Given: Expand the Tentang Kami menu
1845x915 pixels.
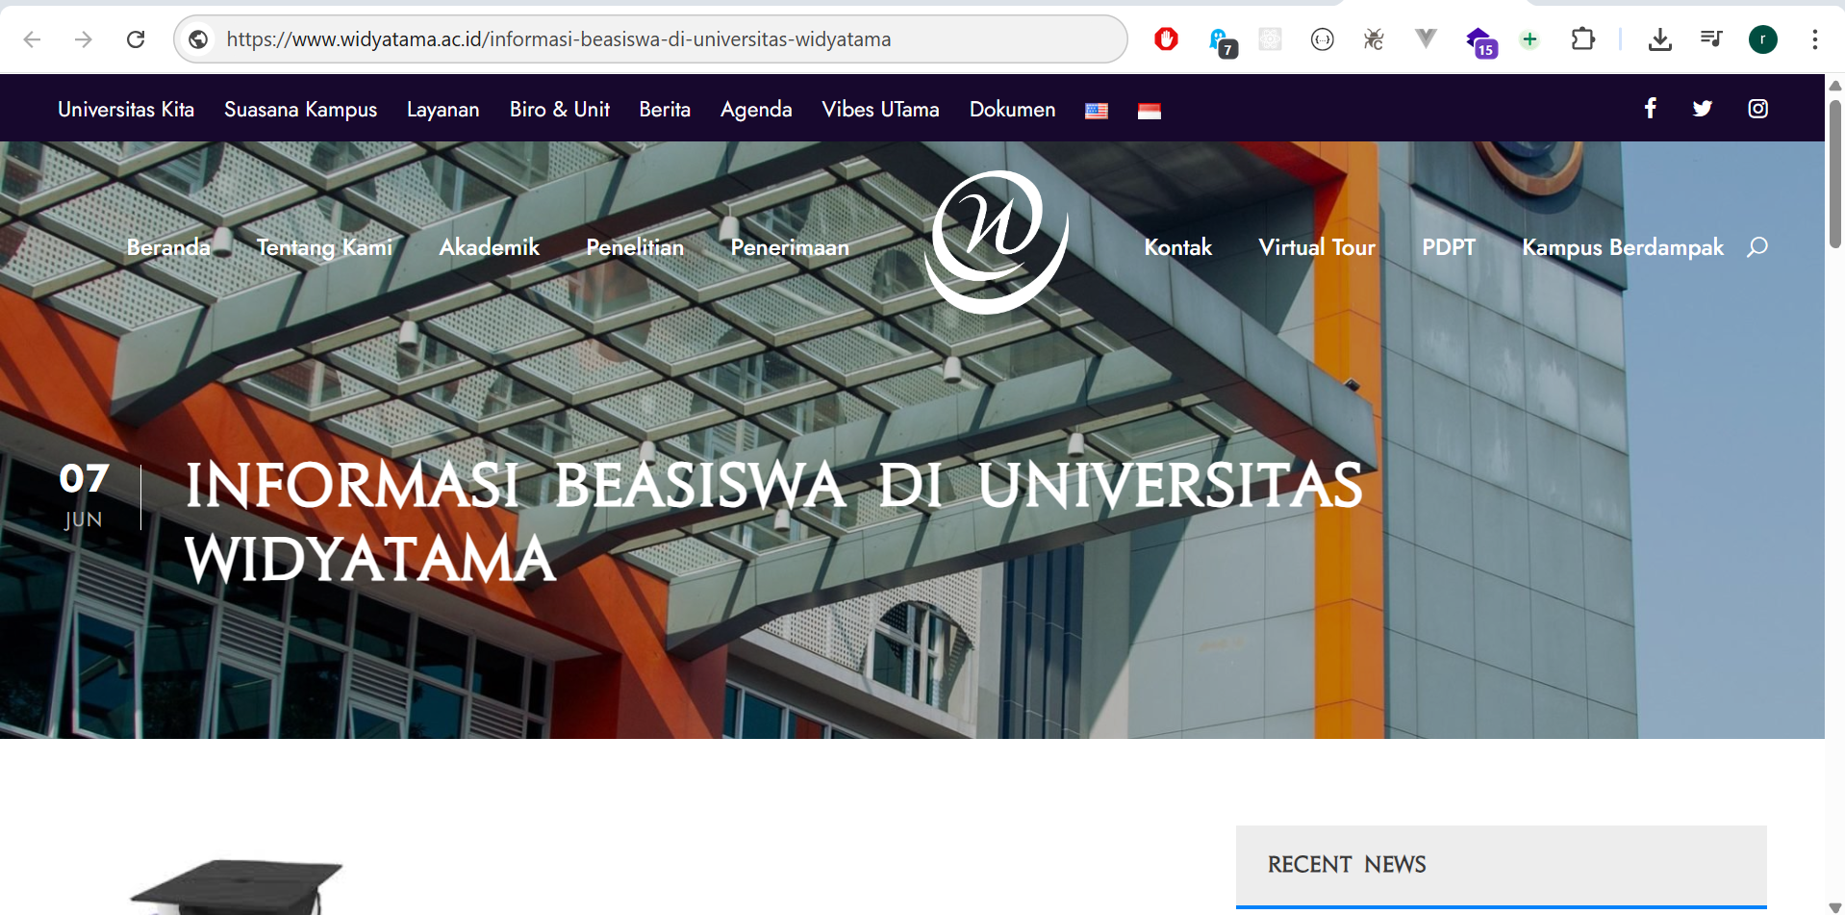Looking at the screenshot, I should [x=324, y=247].
